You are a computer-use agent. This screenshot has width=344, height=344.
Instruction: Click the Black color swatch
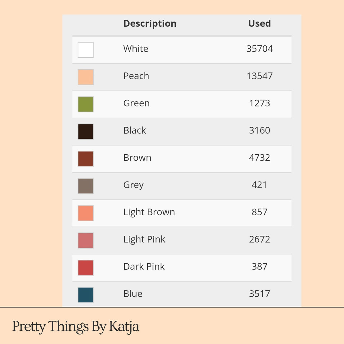tap(86, 132)
